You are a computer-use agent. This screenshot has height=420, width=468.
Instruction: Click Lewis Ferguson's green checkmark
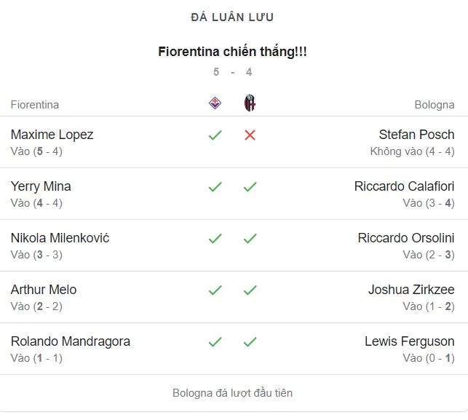250,342
